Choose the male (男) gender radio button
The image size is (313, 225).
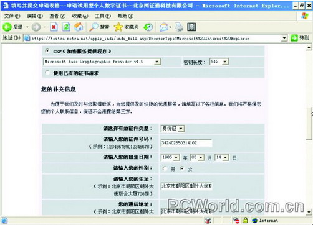pos(165,168)
